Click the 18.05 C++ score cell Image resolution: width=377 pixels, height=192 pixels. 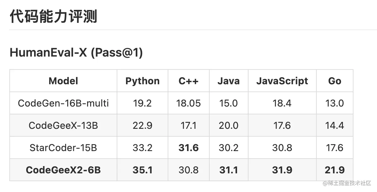188,103
